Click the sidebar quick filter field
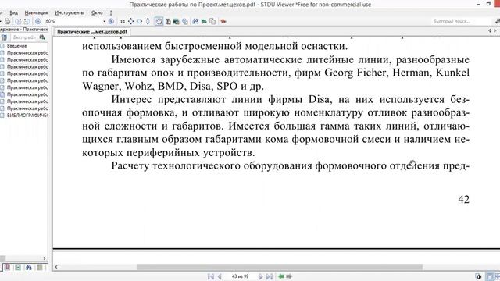The image size is (500, 281). (23, 37)
